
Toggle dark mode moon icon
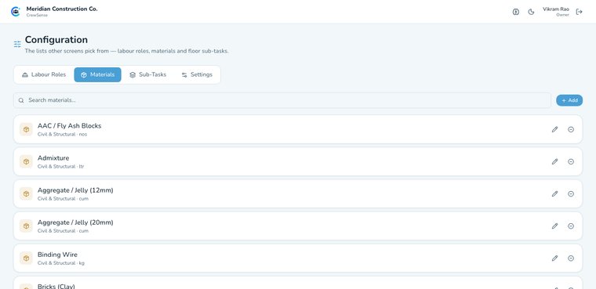click(532, 12)
